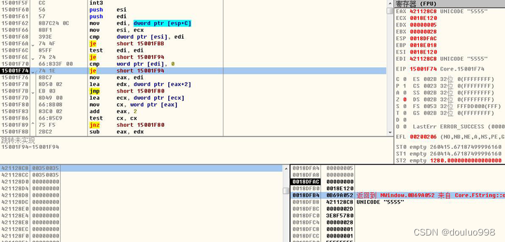Click the A flag value
Screen dimensions: 505x242
(x=405, y=93)
